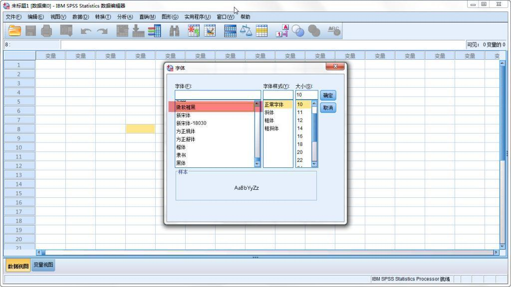Click the Print toolbar icon
This screenshot has height=287, width=511.
46,31
